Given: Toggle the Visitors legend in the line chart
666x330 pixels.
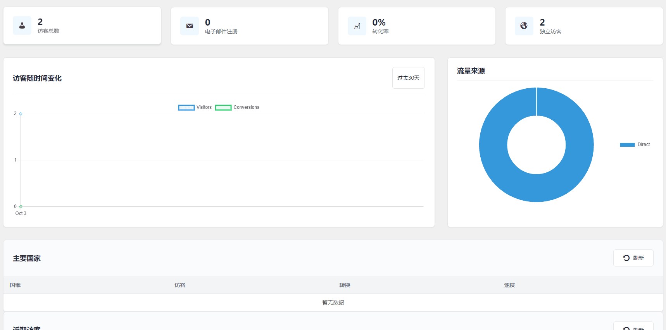Looking at the screenshot, I should point(195,107).
